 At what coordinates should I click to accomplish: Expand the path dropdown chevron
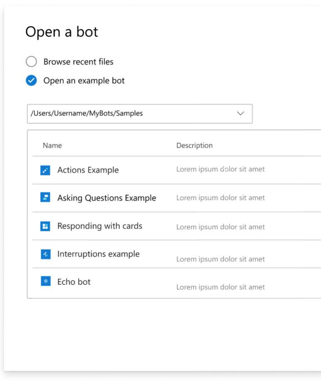coord(241,113)
